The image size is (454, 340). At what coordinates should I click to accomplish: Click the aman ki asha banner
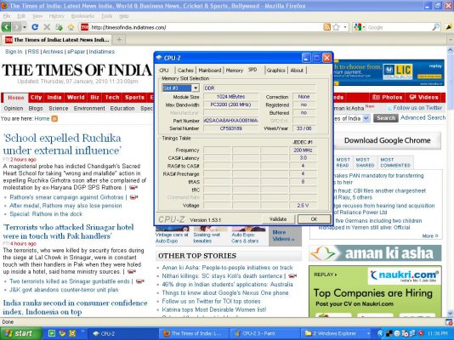tap(375, 253)
